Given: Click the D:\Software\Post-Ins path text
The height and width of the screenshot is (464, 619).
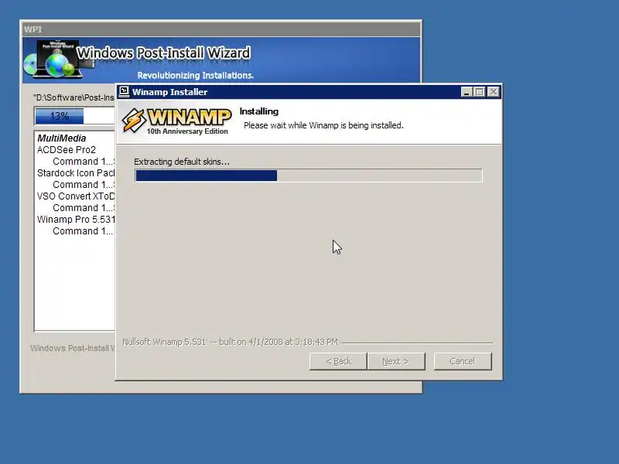Looking at the screenshot, I should tap(74, 97).
